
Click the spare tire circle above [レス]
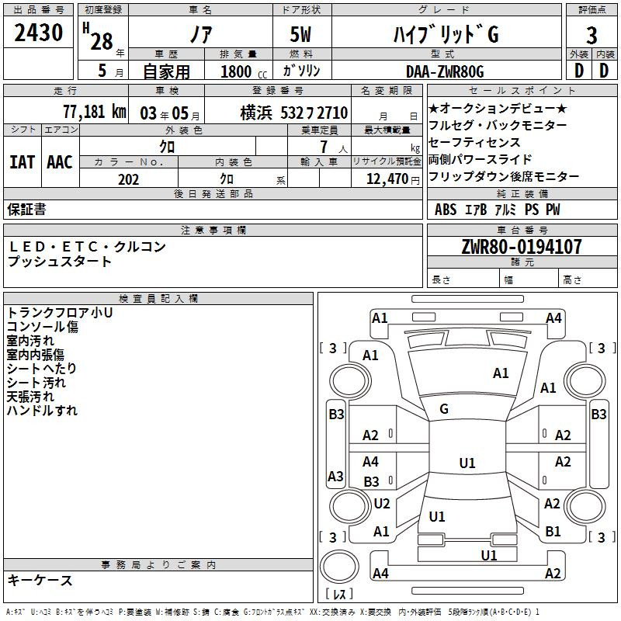[x=339, y=567]
